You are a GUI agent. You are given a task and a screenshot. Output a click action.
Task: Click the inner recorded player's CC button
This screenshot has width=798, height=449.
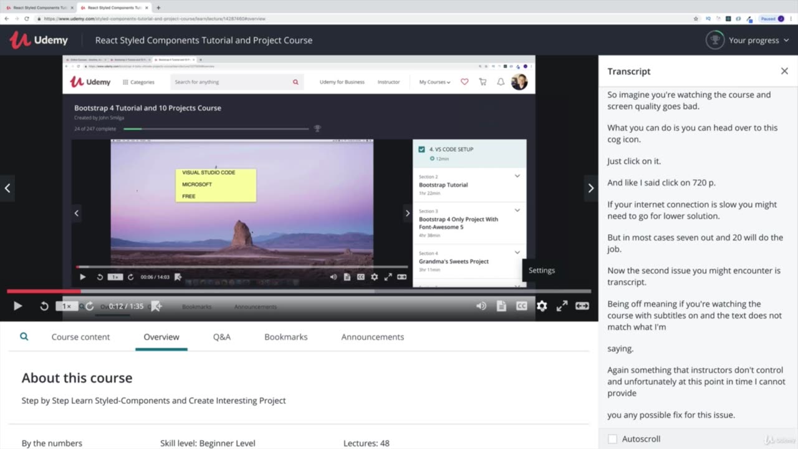click(360, 277)
